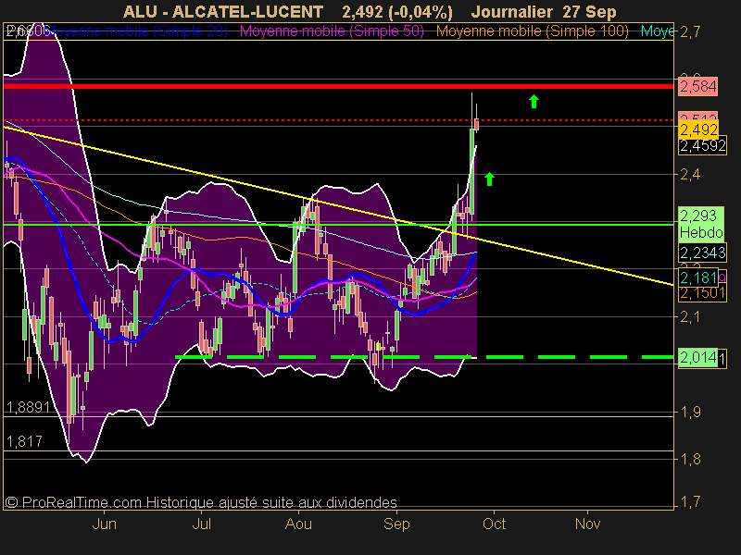This screenshot has width=741, height=555.
Task: Select the Moyenne mobile (Simple 100) legend
Action: click(x=532, y=31)
